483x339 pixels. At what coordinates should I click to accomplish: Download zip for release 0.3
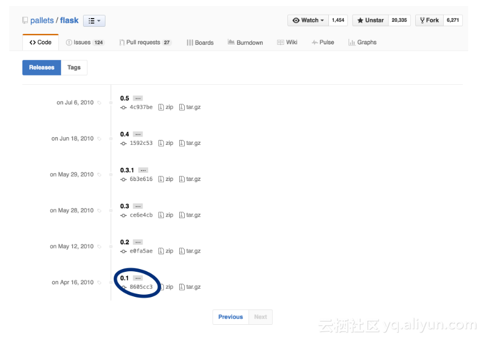[166, 215]
